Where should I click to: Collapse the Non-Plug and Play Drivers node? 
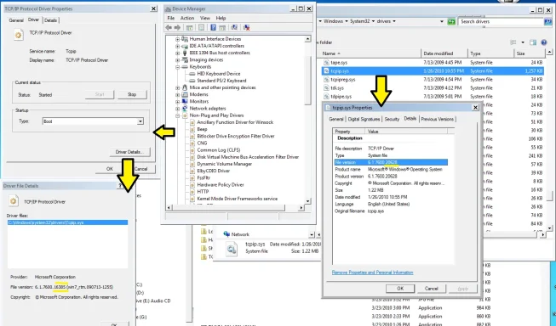[177, 115]
